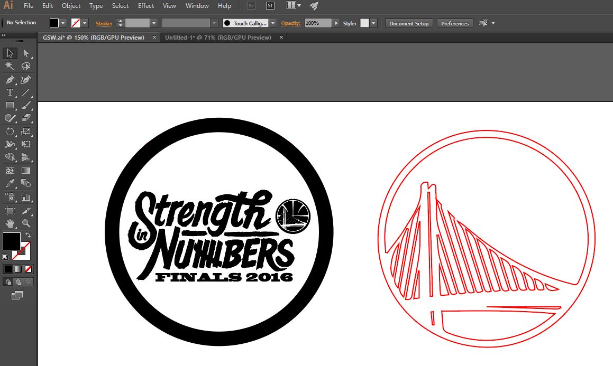Select the Shaper tool
The height and width of the screenshot is (366, 613).
pyautogui.click(x=10, y=118)
